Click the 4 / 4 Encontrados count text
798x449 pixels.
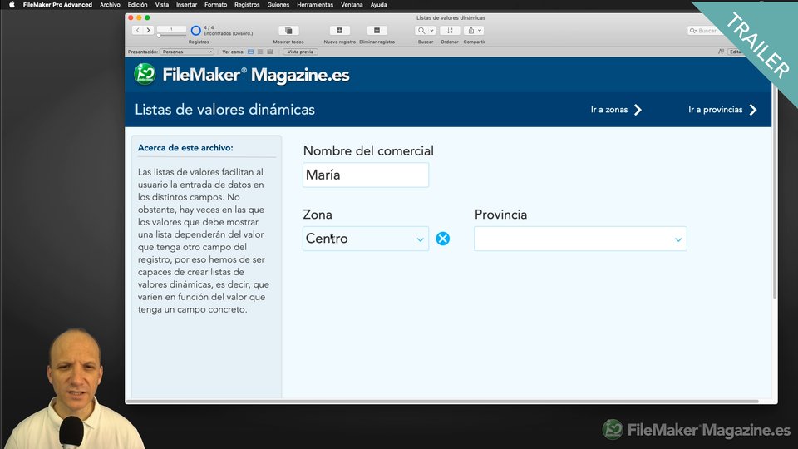pyautogui.click(x=228, y=31)
